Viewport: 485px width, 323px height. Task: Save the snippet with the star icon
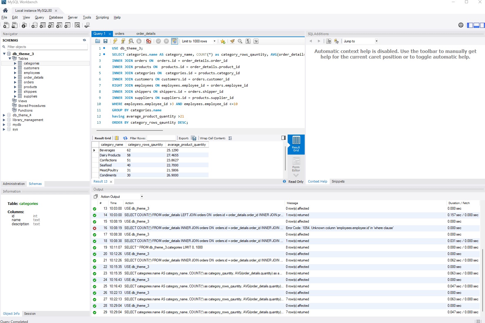click(223, 41)
